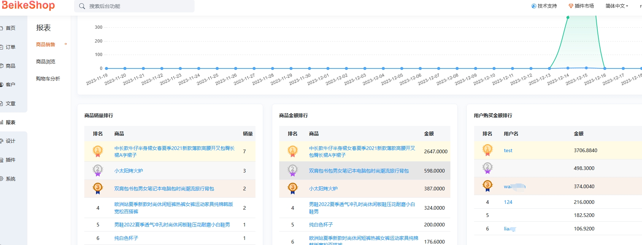Click the 商品销量排行 panel title
Screen dimensions: 642x245
tap(99, 115)
